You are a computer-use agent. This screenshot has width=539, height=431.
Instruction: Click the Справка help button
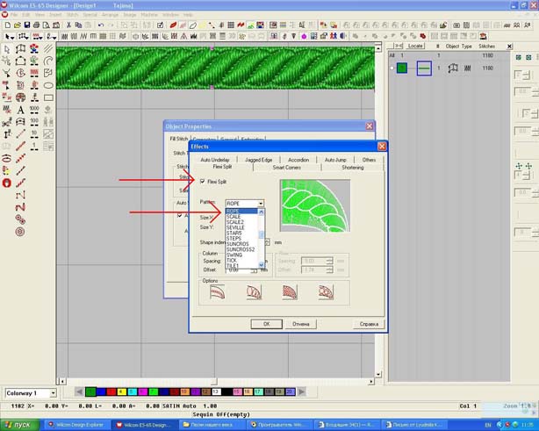(x=369, y=324)
